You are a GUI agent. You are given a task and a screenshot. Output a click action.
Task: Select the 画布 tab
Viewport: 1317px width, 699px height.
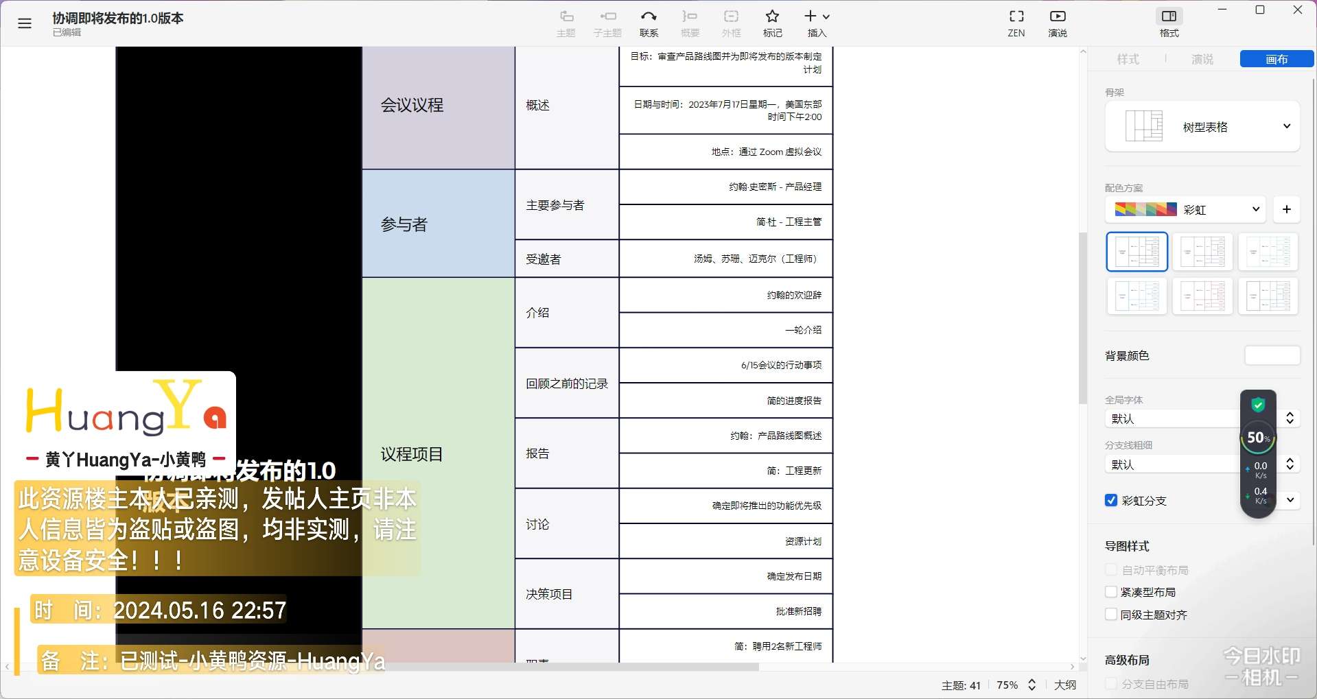(x=1277, y=59)
